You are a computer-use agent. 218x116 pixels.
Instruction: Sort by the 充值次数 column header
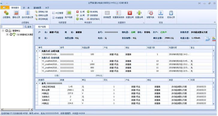[157, 48]
